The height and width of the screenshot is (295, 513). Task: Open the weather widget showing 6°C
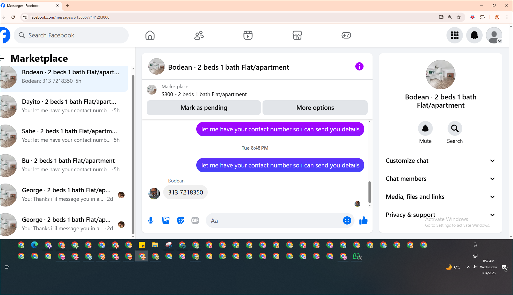453,267
